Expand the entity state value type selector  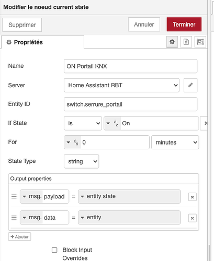point(83,196)
